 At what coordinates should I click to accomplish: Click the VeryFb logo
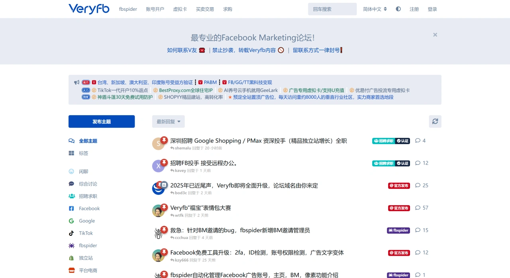click(89, 9)
